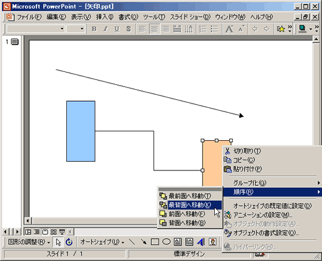Screen dimensions: 322x261
Task: Switch to Normal view button
Action: coord(28,232)
